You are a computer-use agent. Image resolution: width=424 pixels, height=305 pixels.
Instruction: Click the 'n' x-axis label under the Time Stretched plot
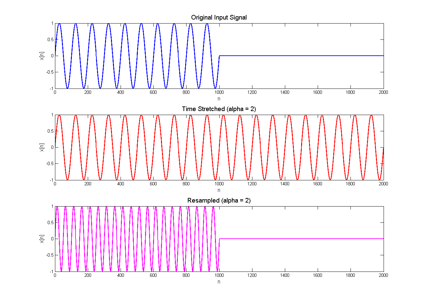click(x=219, y=190)
